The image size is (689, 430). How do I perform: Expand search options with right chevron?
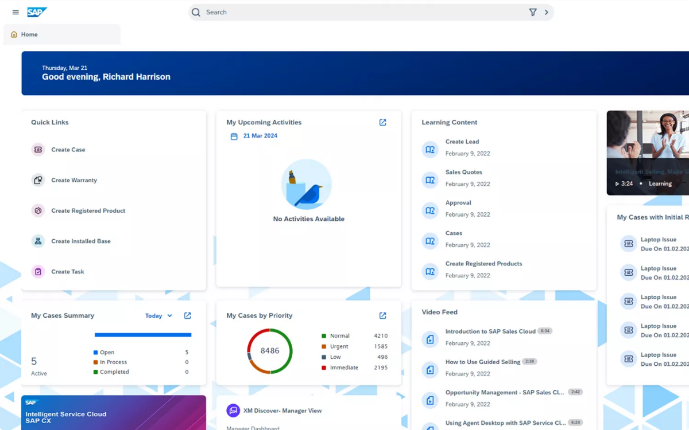coord(546,12)
